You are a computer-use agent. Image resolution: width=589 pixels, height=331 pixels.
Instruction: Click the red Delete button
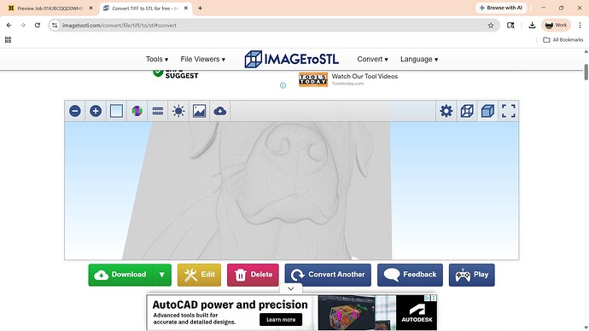coord(253,275)
